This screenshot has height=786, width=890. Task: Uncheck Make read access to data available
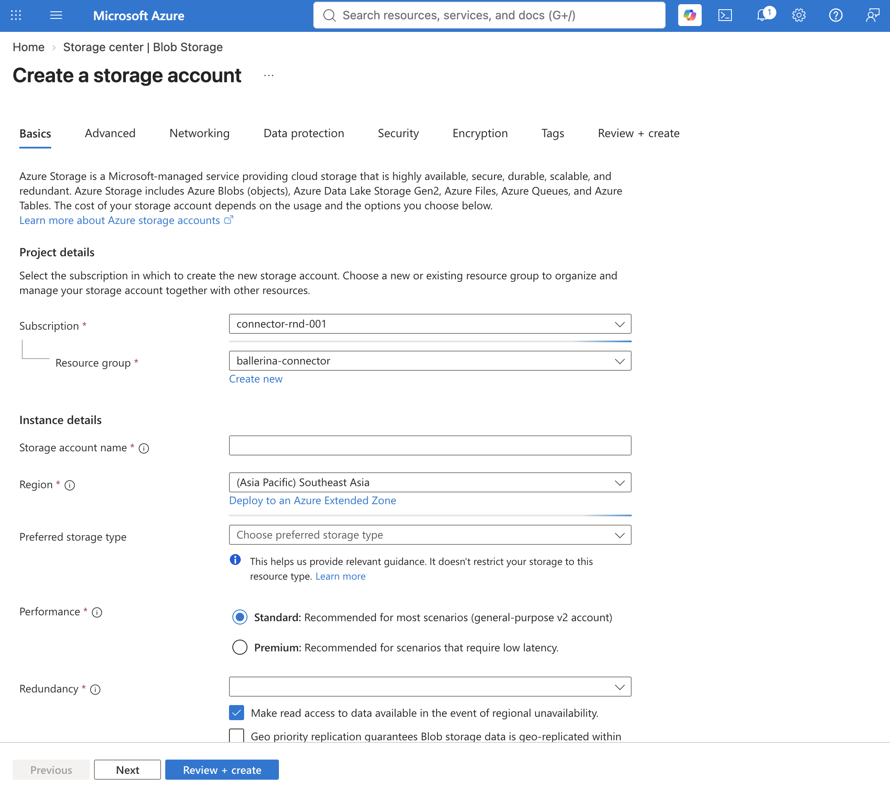(237, 713)
